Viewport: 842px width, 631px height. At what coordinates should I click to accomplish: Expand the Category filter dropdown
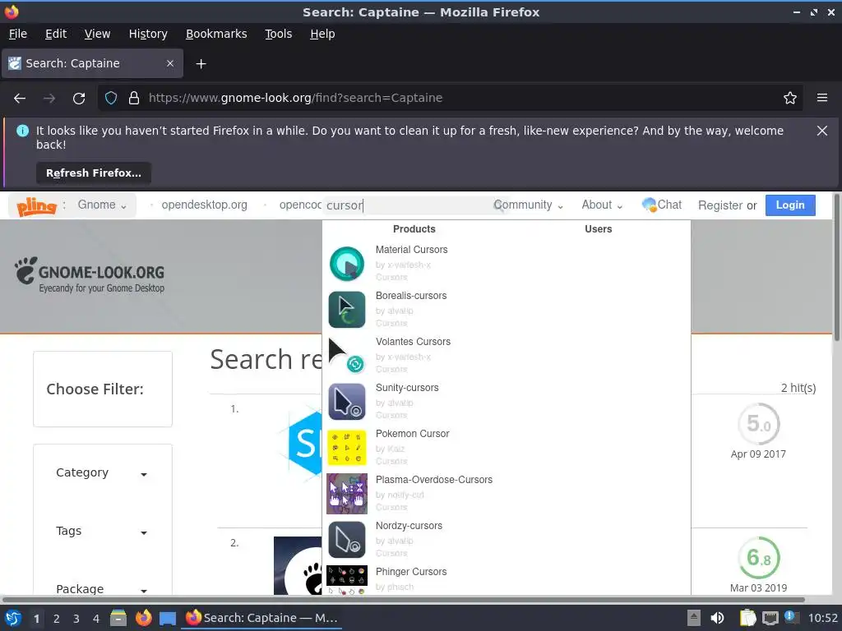[102, 472]
